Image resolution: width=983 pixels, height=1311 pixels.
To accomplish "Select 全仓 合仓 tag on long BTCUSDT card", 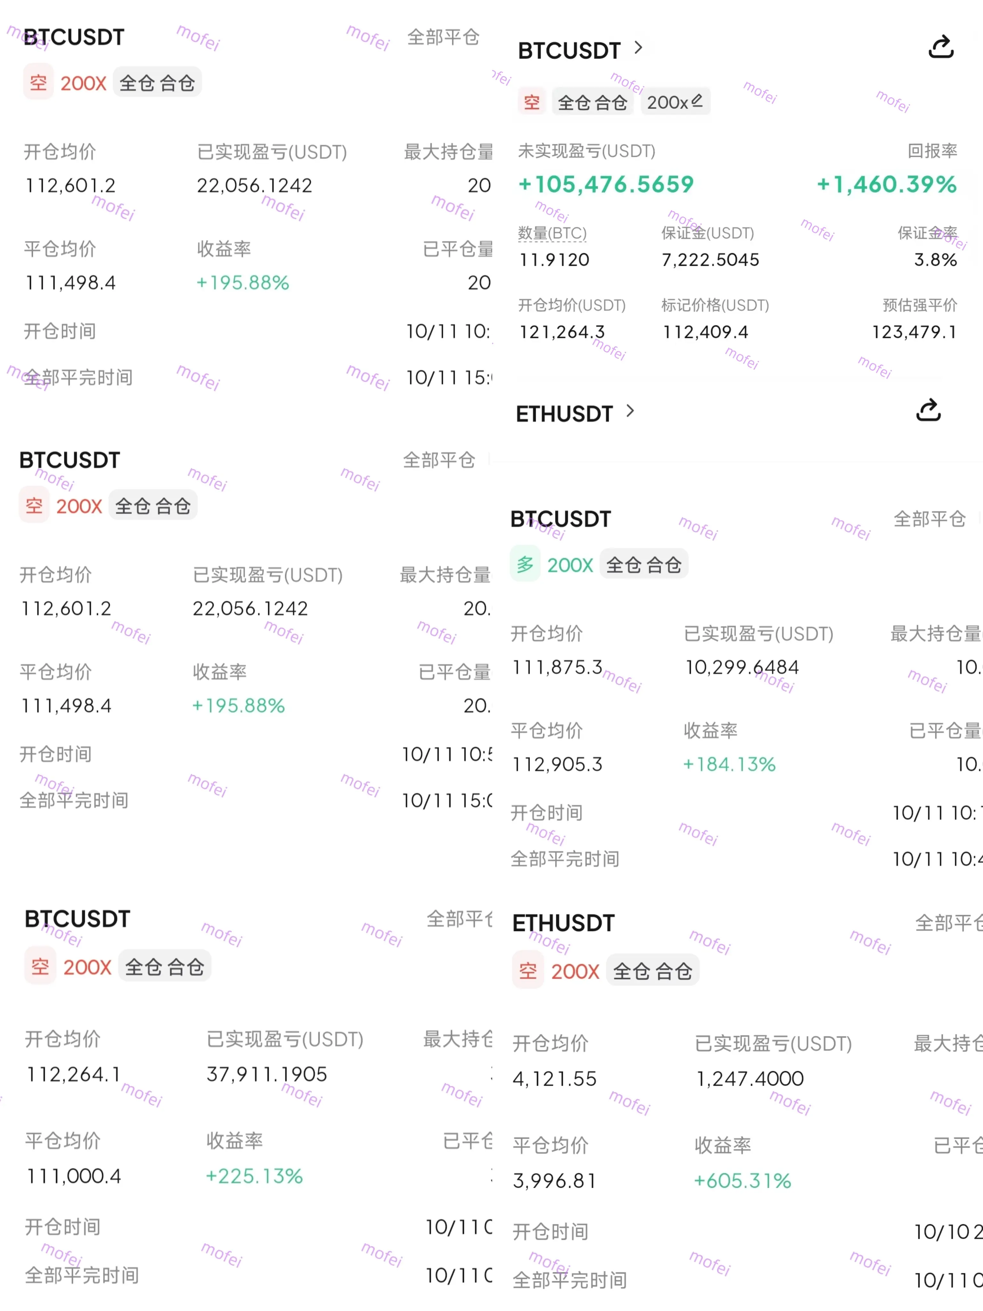I will click(643, 565).
